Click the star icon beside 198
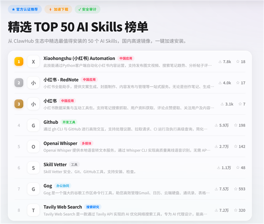Viewport: 264px width, 224px height. click(x=236, y=125)
